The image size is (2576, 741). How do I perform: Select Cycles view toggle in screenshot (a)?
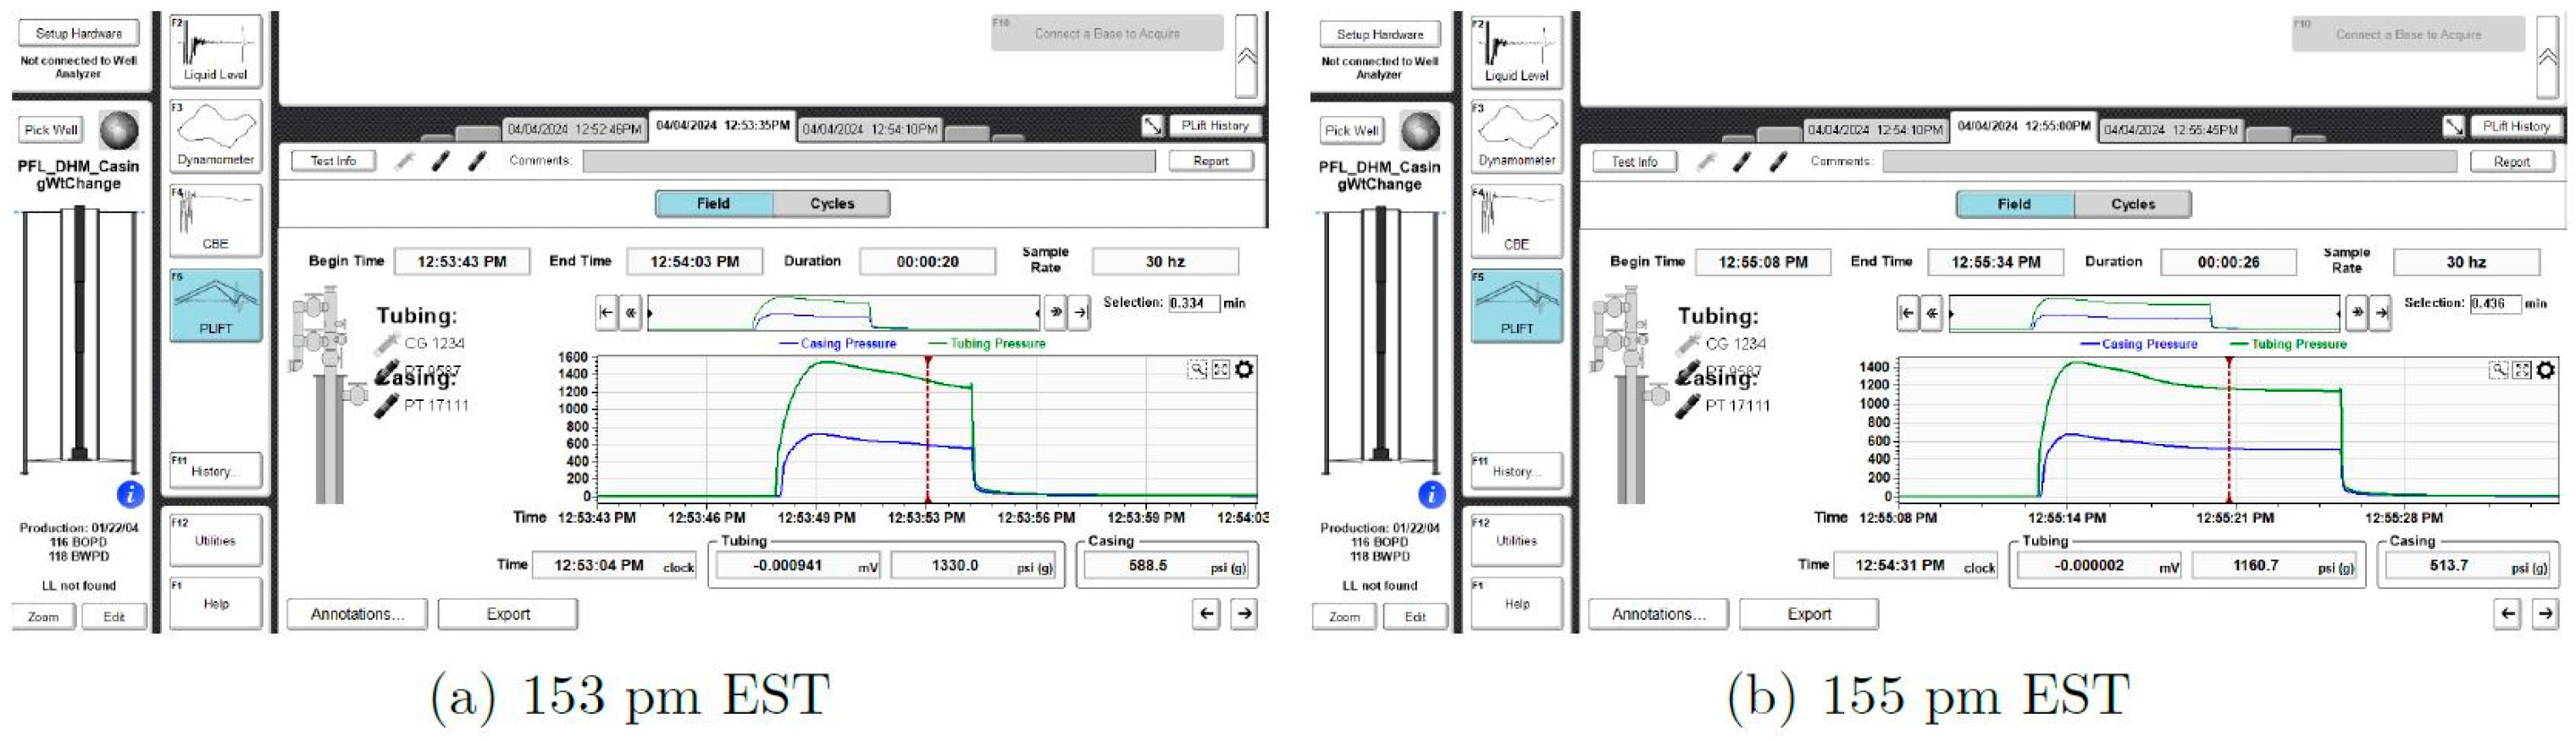[x=832, y=204]
